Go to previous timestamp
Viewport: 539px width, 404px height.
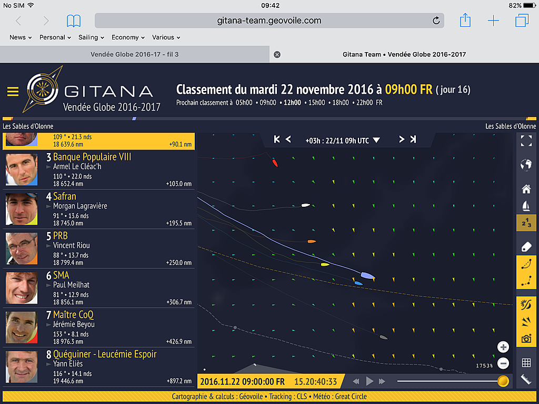[288, 139]
